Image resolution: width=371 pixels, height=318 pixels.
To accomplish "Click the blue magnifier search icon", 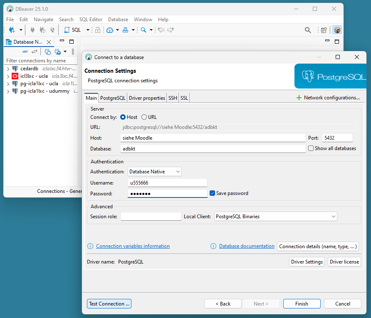I will (143, 30).
